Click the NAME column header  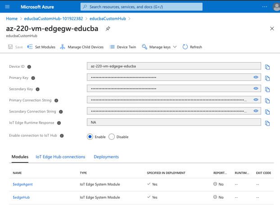[17, 173]
